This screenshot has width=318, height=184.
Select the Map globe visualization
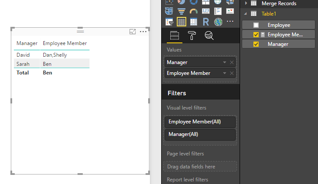click(x=217, y=2)
